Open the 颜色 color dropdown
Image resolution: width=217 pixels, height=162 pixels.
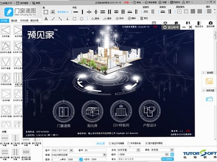tap(172, 150)
